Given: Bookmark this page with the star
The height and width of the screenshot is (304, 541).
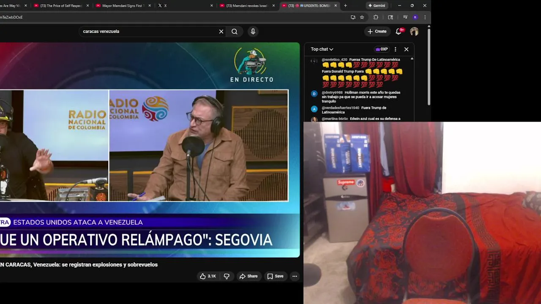Looking at the screenshot, I should pyautogui.click(x=362, y=17).
